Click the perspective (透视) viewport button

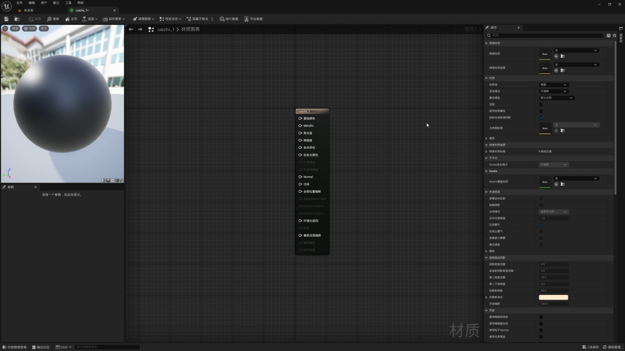click(x=14, y=29)
